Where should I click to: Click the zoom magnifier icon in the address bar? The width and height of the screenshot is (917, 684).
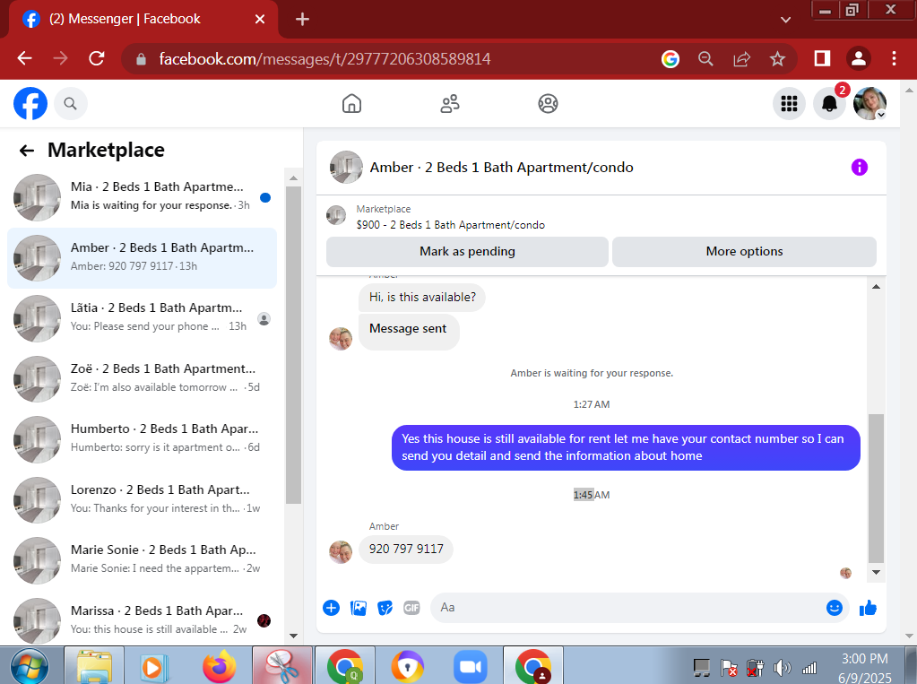tap(705, 59)
